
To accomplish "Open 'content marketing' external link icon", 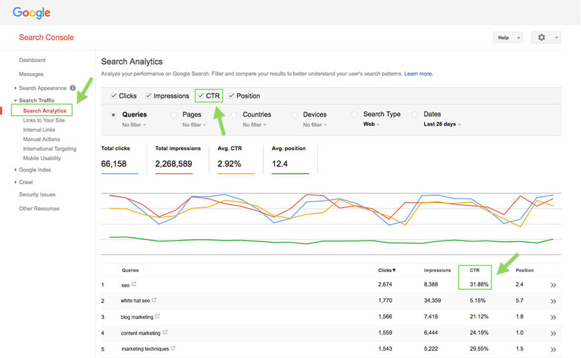I will click(165, 332).
